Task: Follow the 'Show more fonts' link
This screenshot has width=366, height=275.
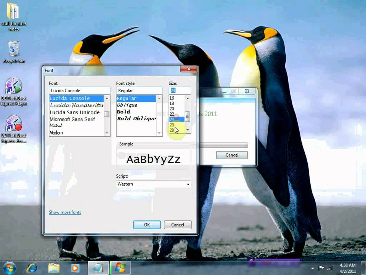Action: point(65,212)
